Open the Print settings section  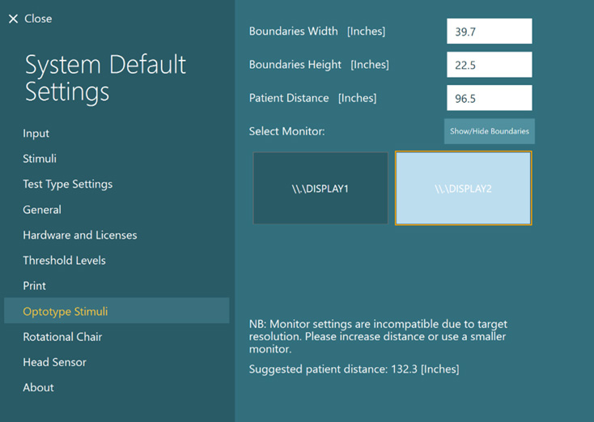[35, 285]
